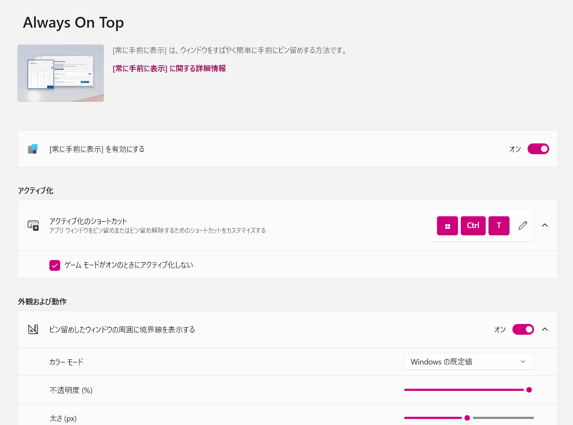This screenshot has width=573, height=425.
Task: Collapse the border settings section chevron
Action: (545, 330)
